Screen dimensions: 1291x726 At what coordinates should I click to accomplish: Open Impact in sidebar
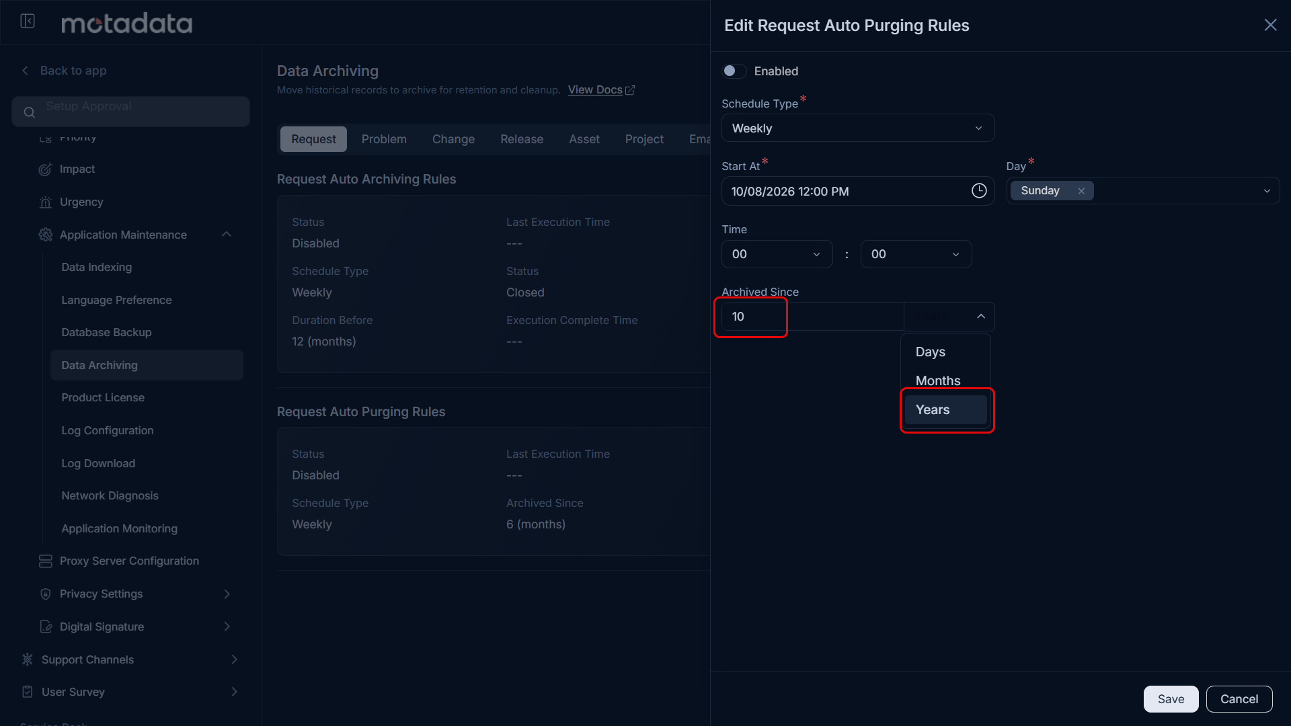coord(77,169)
